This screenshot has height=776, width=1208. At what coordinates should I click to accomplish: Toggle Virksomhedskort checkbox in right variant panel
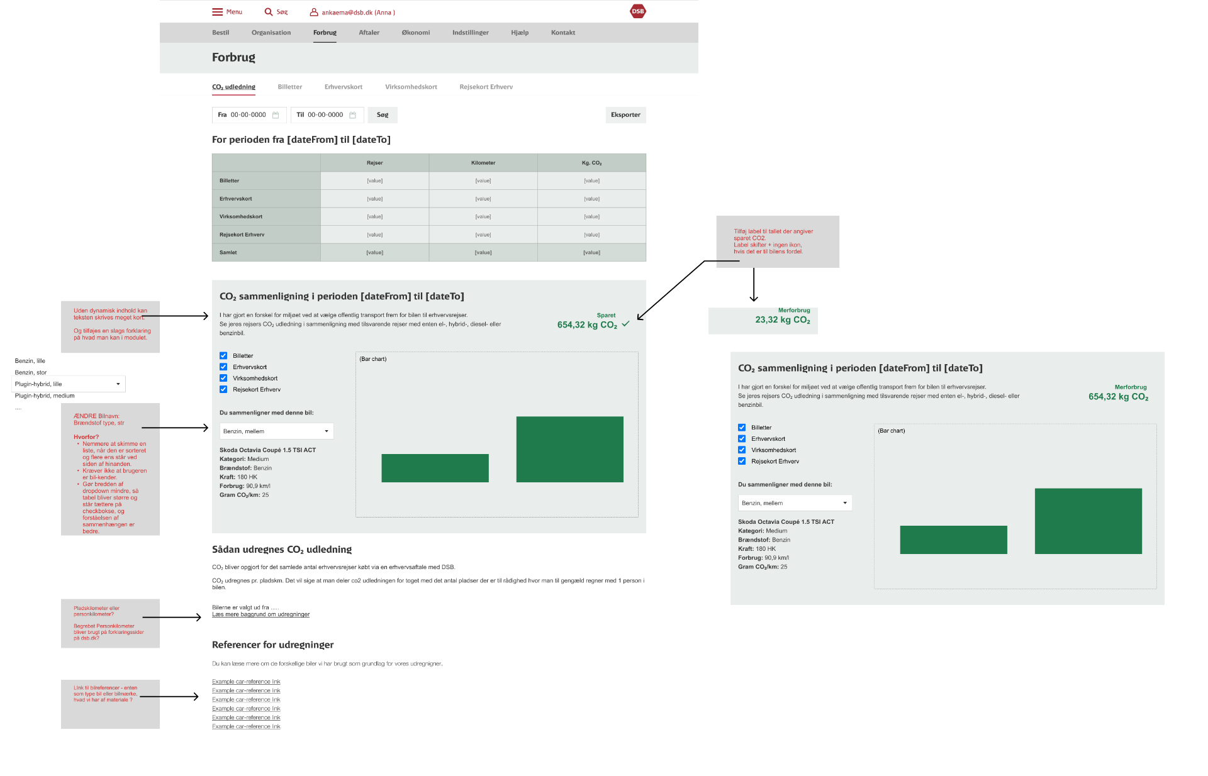pos(742,450)
